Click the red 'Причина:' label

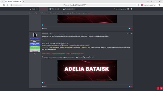[x=45, y=48]
